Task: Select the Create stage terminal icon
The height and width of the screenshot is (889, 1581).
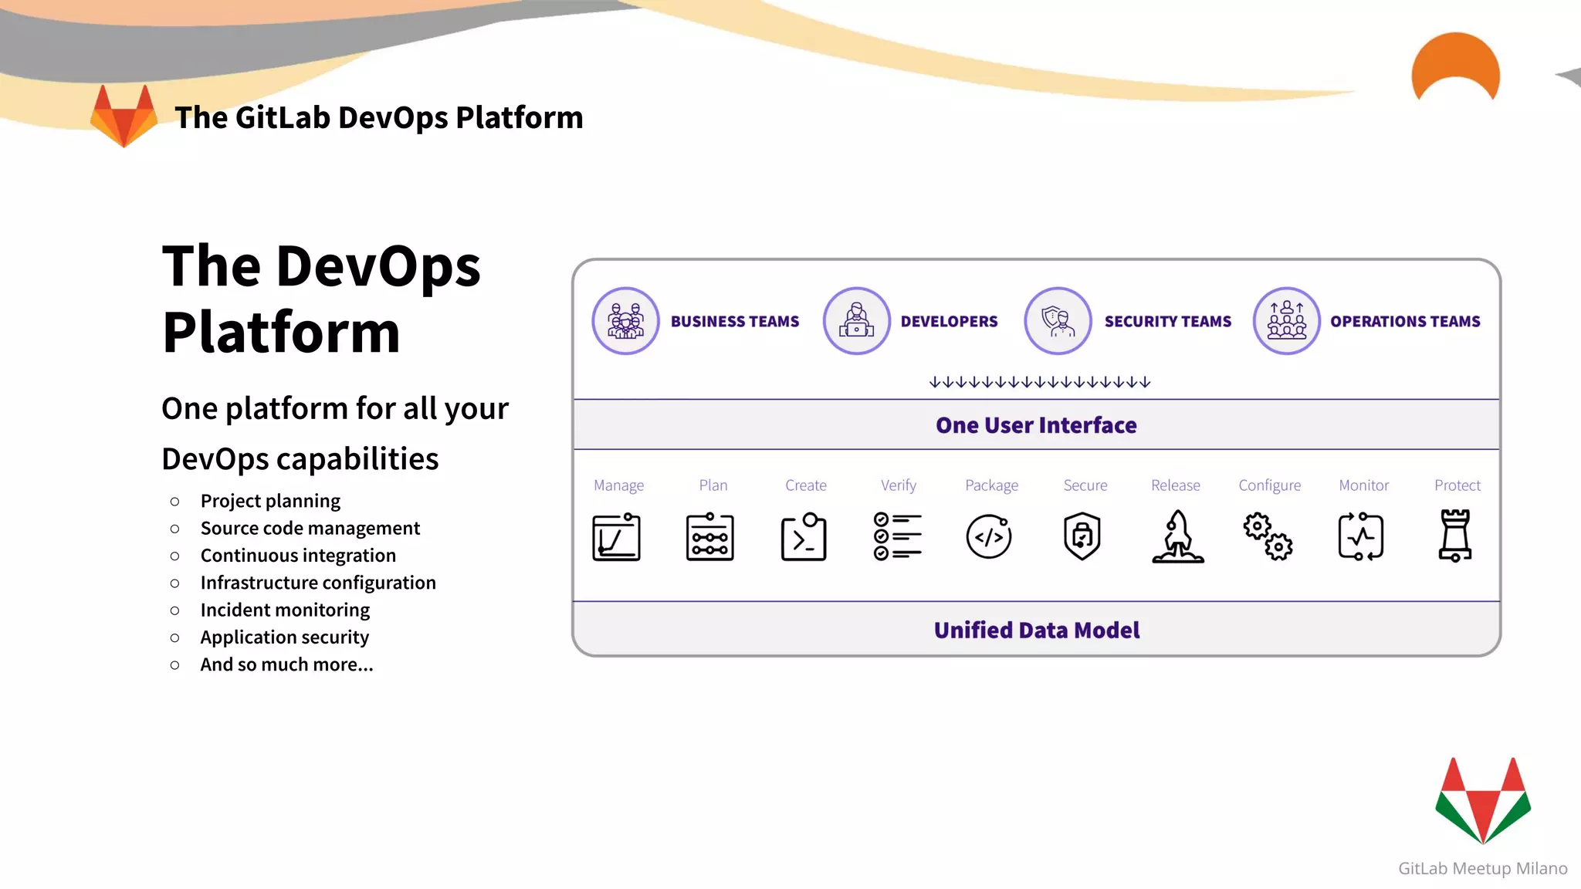Action: pyautogui.click(x=804, y=536)
